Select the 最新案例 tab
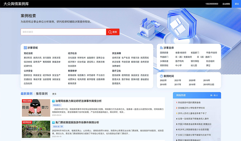The image size is (241, 141). click(x=27, y=94)
